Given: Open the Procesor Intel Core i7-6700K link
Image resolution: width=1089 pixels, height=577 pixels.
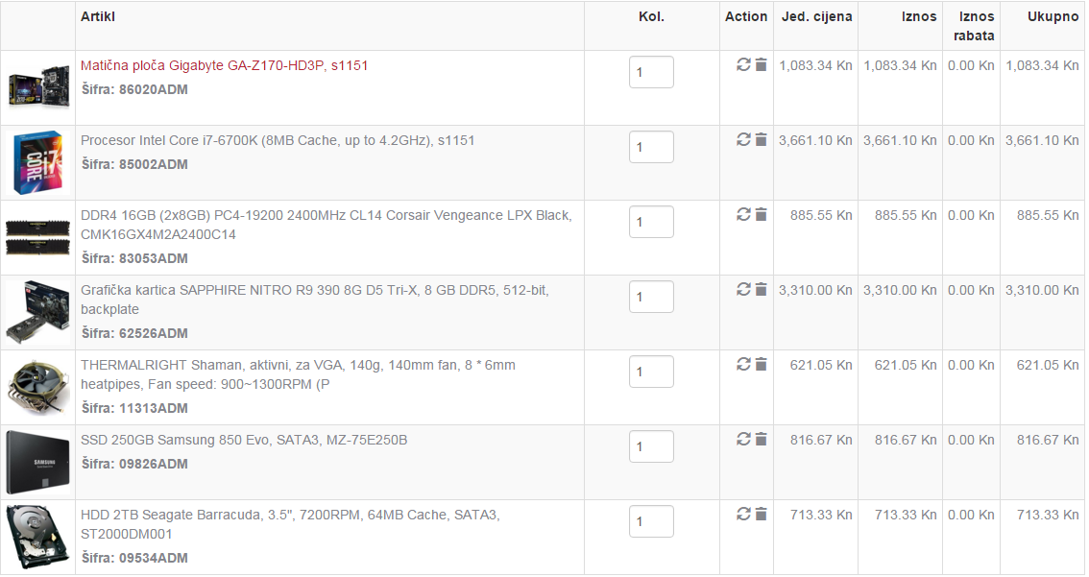Looking at the screenshot, I should 278,140.
